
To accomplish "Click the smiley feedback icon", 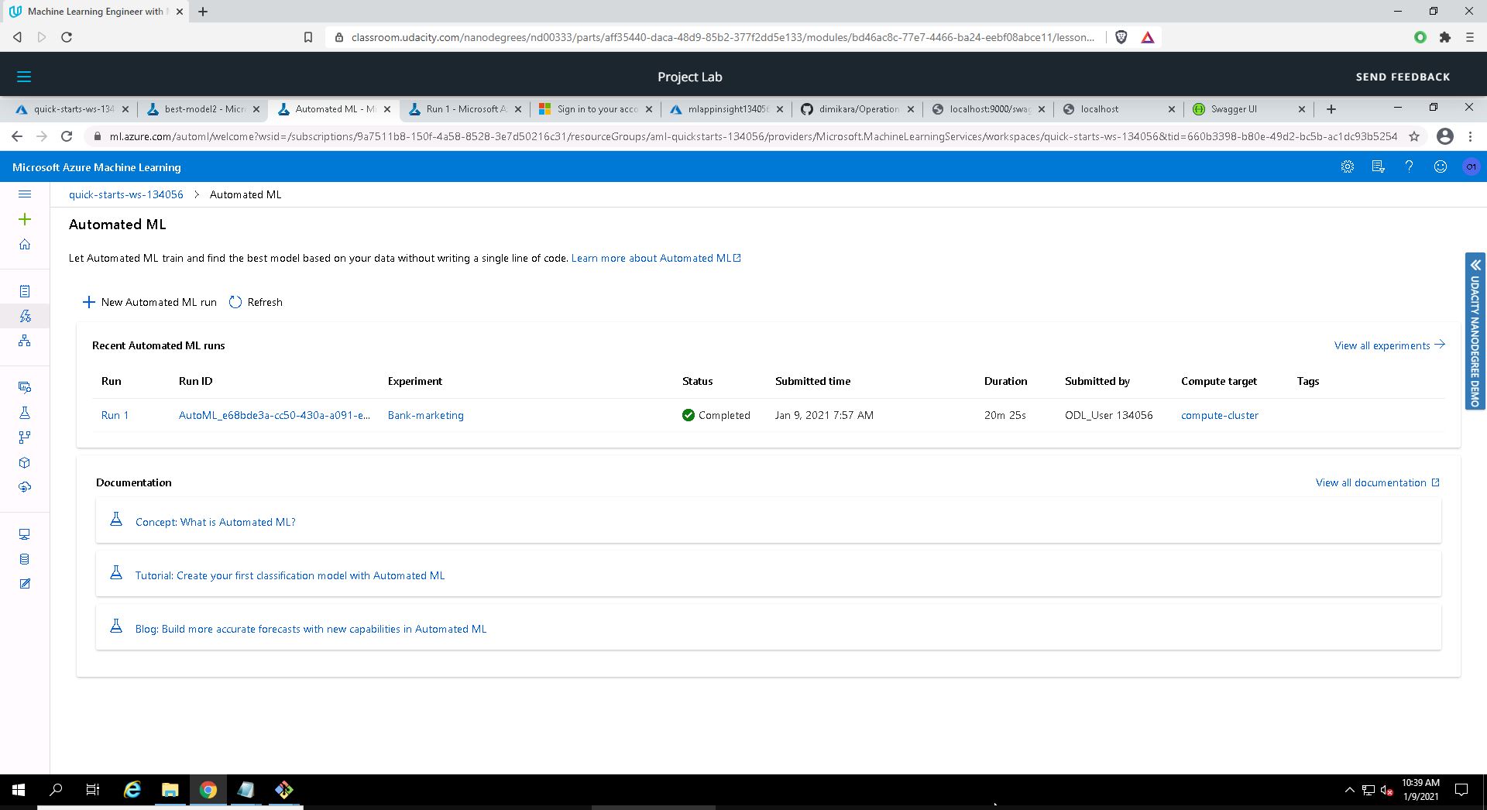I will point(1440,166).
